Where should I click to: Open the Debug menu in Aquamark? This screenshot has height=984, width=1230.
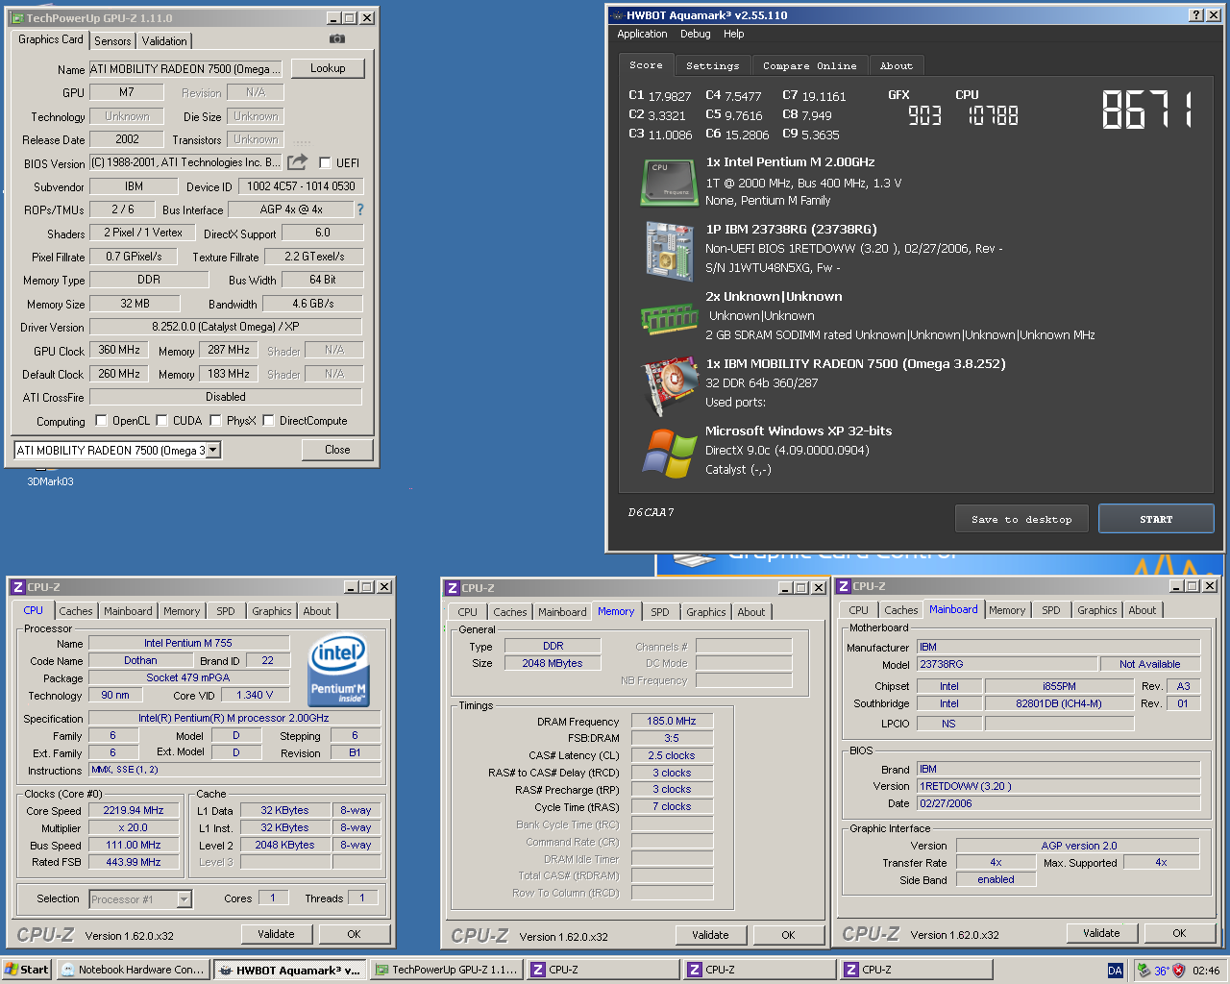click(696, 34)
